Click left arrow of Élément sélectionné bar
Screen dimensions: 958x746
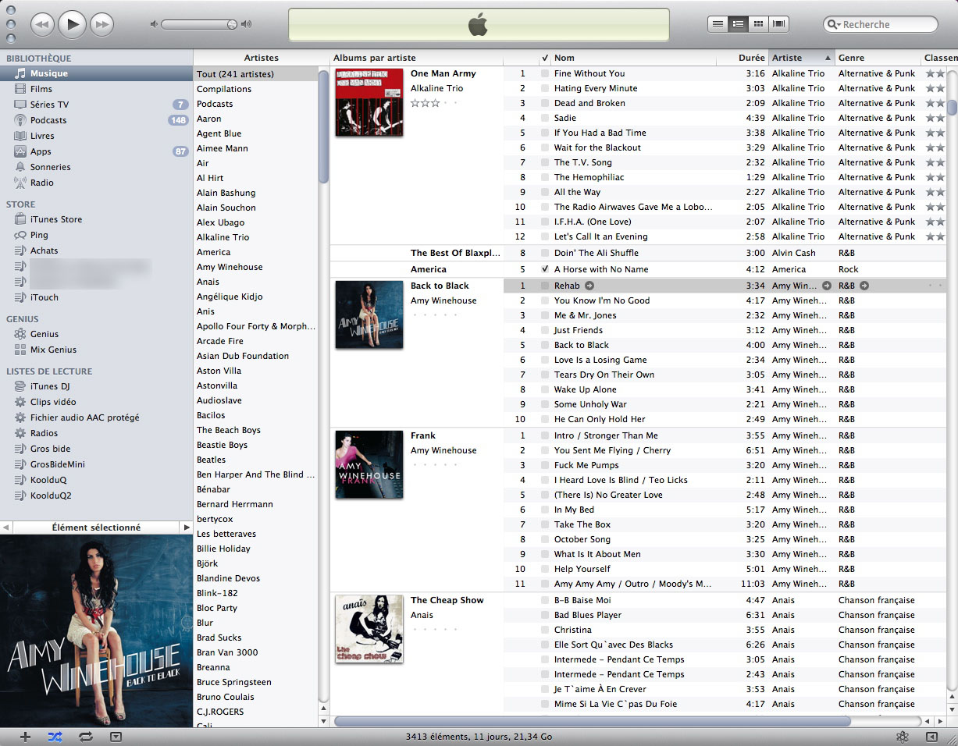tap(6, 528)
